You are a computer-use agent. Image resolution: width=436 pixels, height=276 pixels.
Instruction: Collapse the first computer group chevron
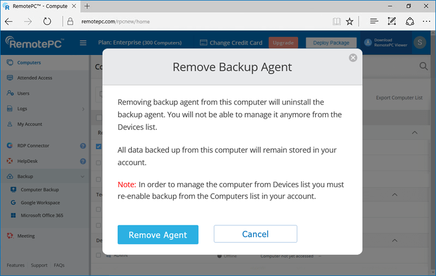pos(414,132)
